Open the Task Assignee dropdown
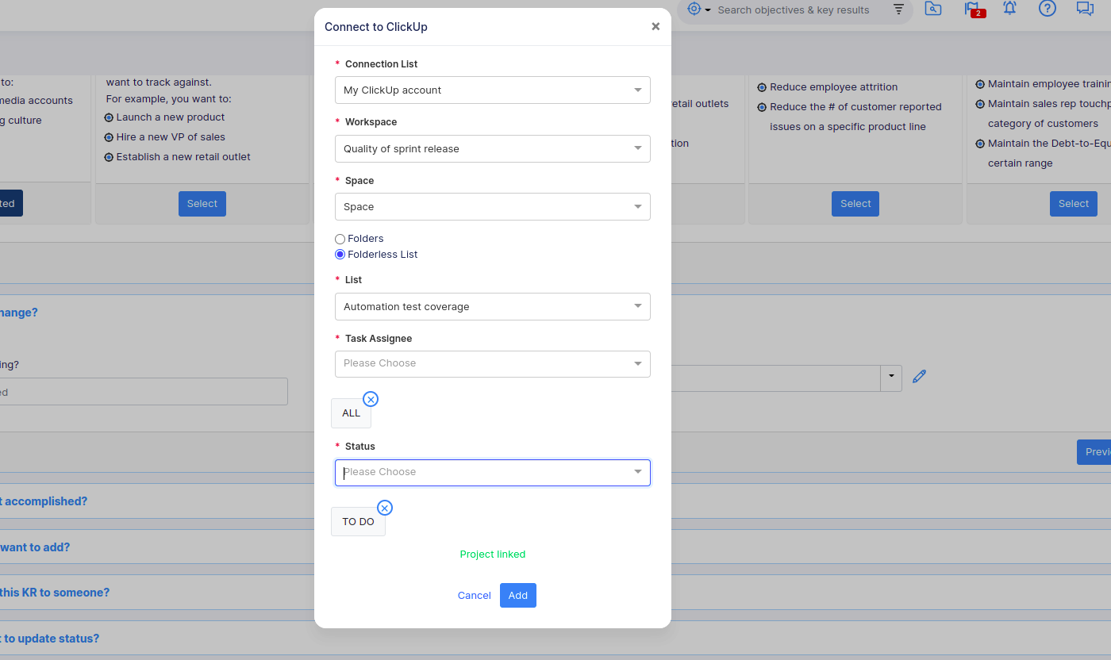This screenshot has height=660, width=1111. click(x=493, y=363)
